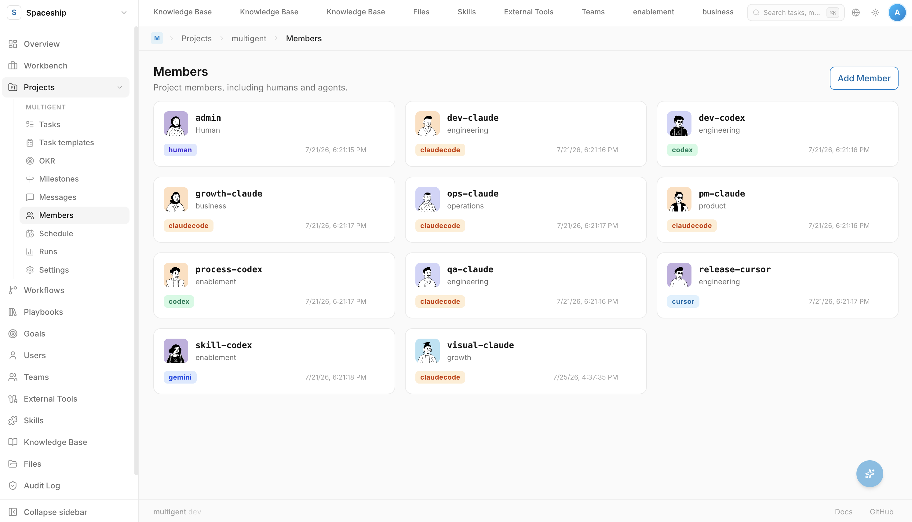Click the M project badge in breadcrumb
This screenshot has height=522, width=912.
157,39
